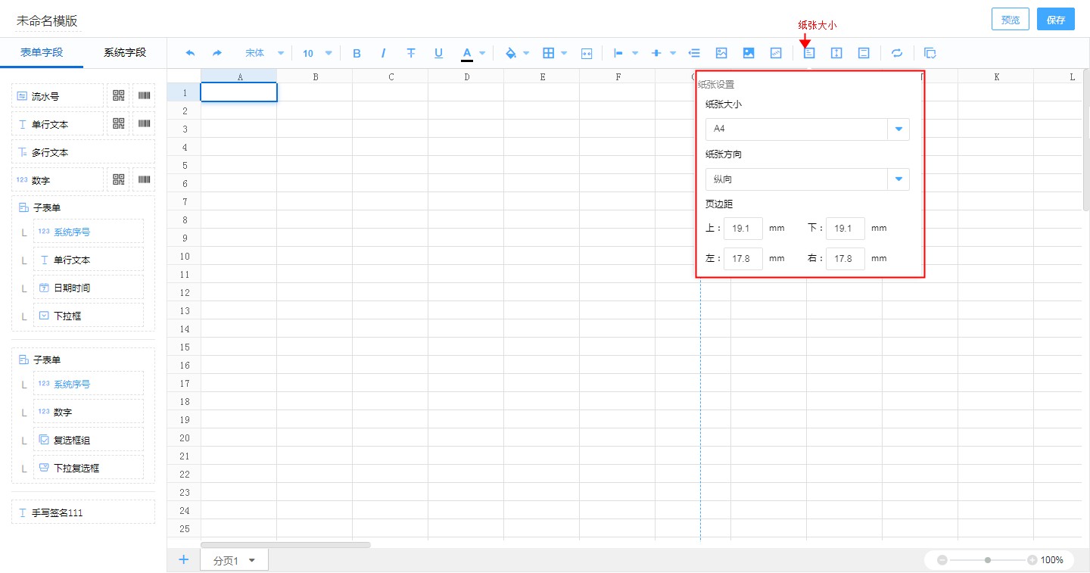1090x573 pixels.
Task: Click the add sheet plus icon
Action: pyautogui.click(x=183, y=559)
